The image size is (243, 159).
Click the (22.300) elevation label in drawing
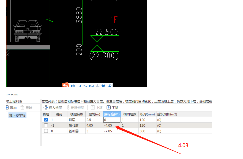[104, 56]
